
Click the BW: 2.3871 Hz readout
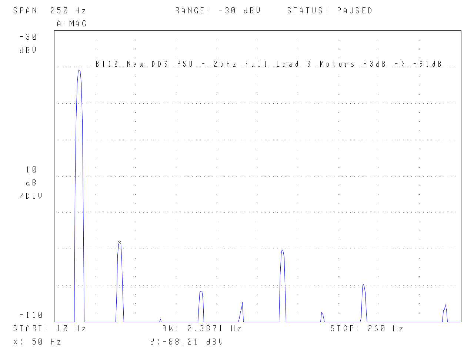202,329
